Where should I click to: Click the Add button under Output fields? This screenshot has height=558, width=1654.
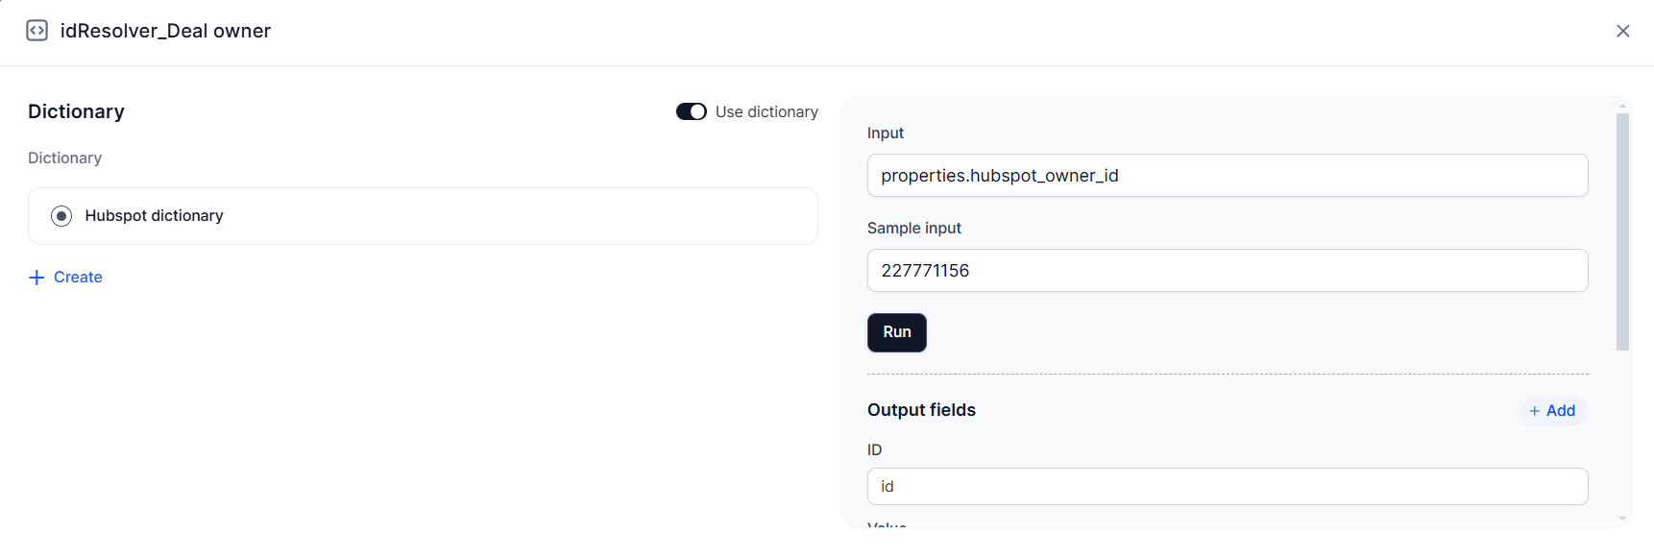point(1552,410)
